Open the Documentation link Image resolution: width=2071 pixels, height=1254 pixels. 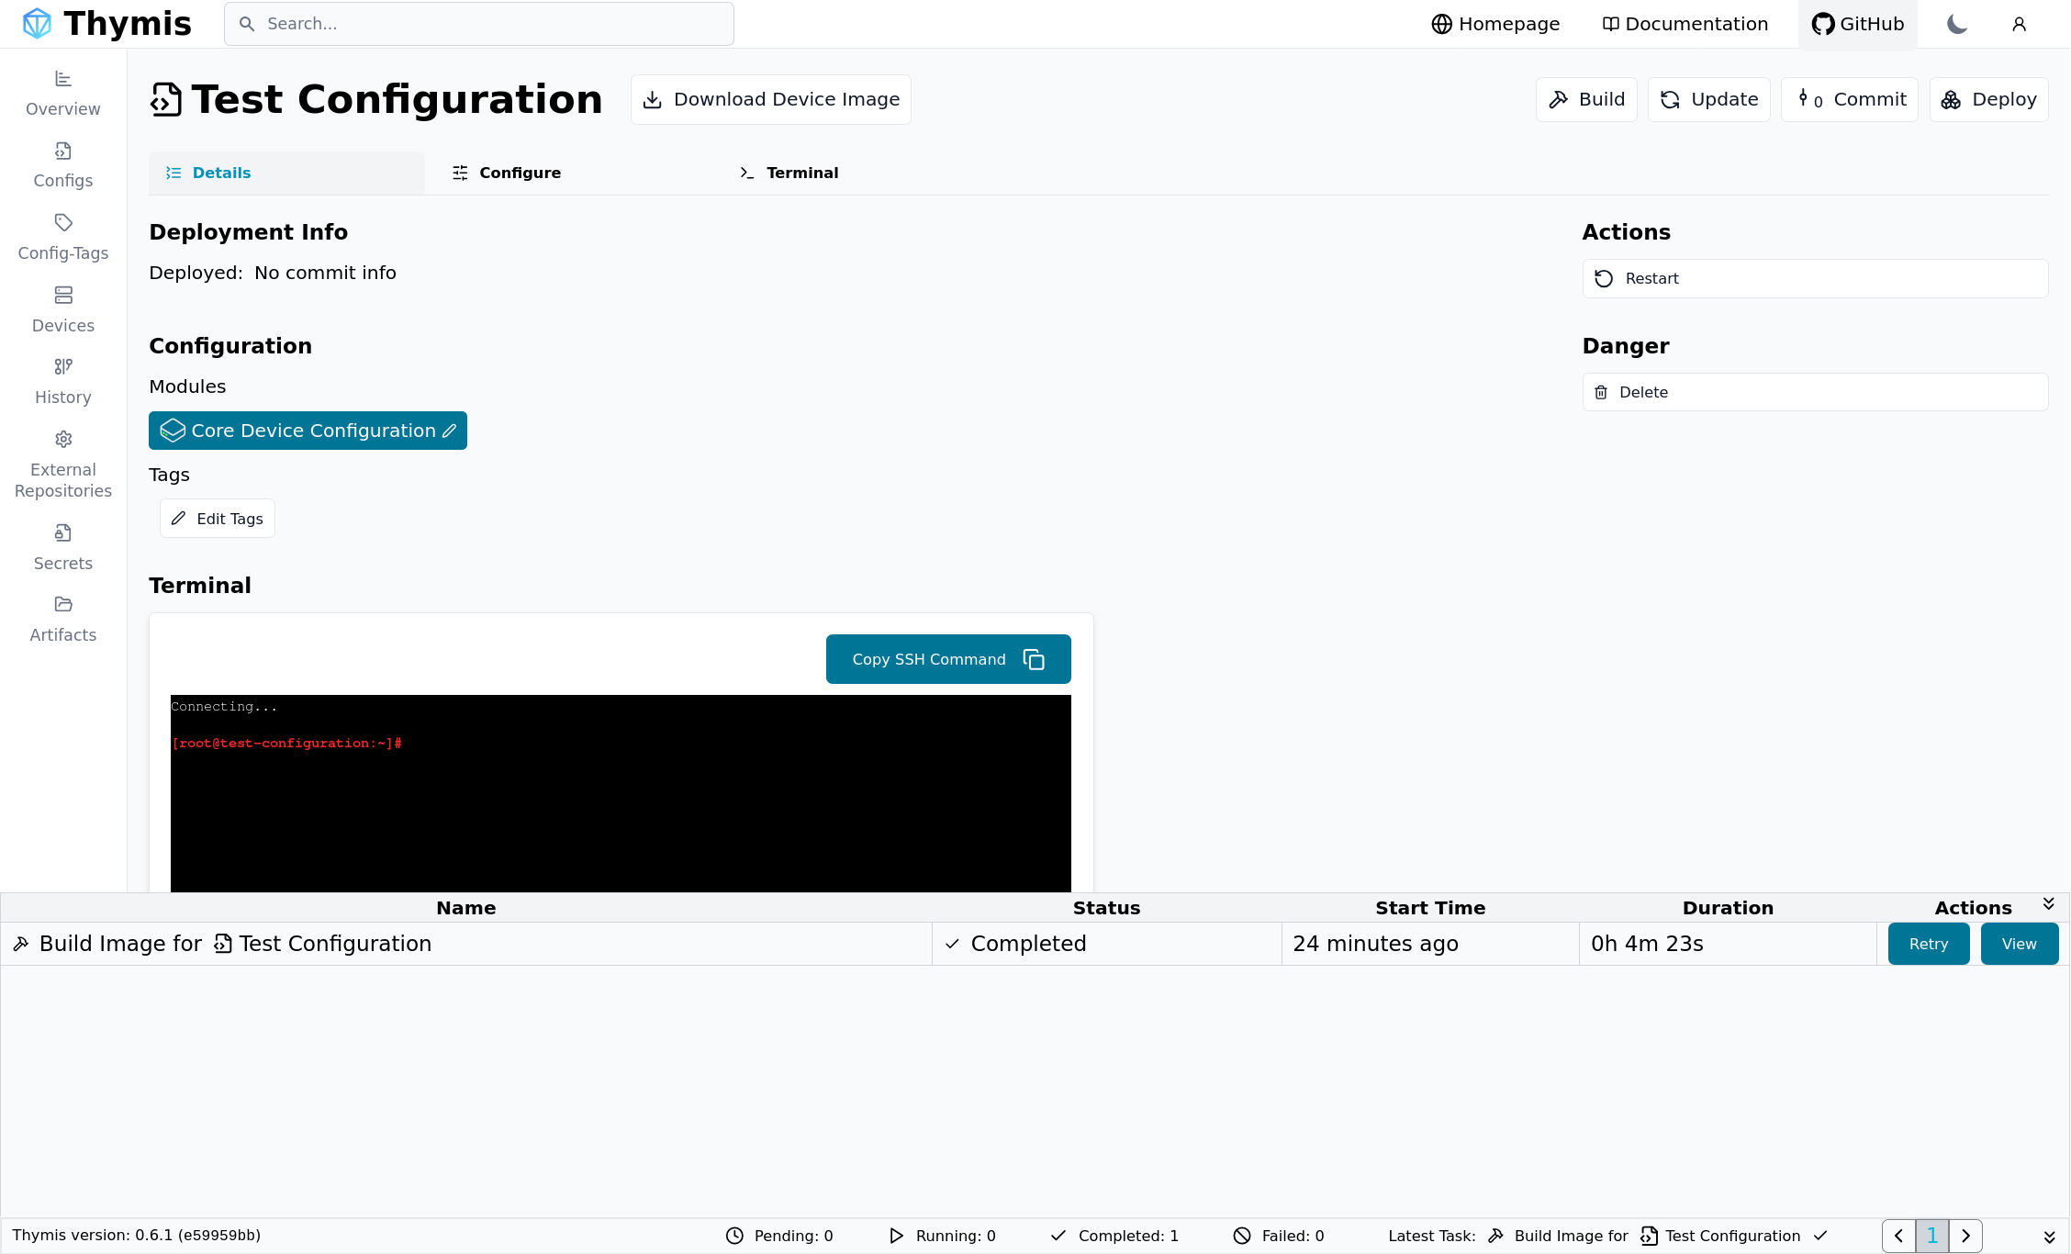pyautogui.click(x=1685, y=24)
